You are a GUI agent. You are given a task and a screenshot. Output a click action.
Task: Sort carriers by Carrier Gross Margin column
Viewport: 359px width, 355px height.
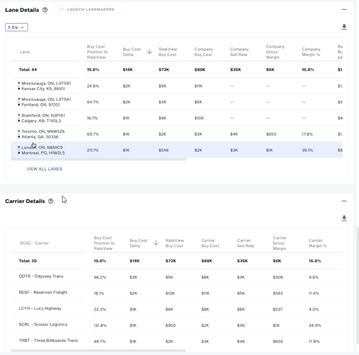279,243
